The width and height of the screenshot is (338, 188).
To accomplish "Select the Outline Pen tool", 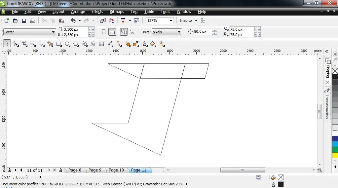I will click(x=145, y=44).
